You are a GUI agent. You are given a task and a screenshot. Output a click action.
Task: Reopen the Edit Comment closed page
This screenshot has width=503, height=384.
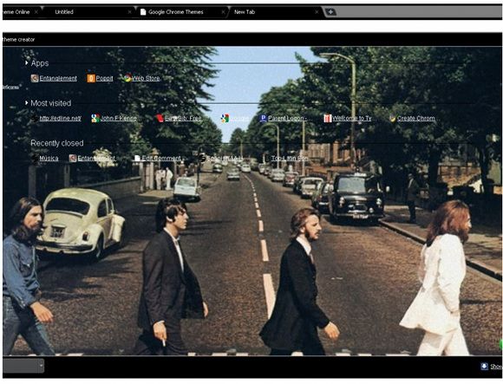[161, 159]
